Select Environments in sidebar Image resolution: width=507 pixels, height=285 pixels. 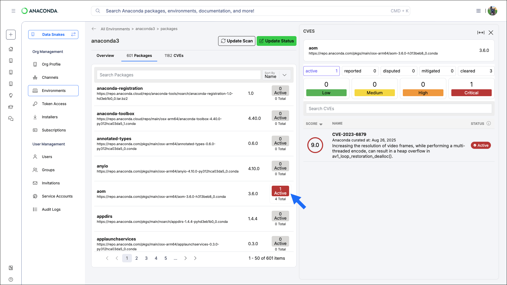pos(53,91)
